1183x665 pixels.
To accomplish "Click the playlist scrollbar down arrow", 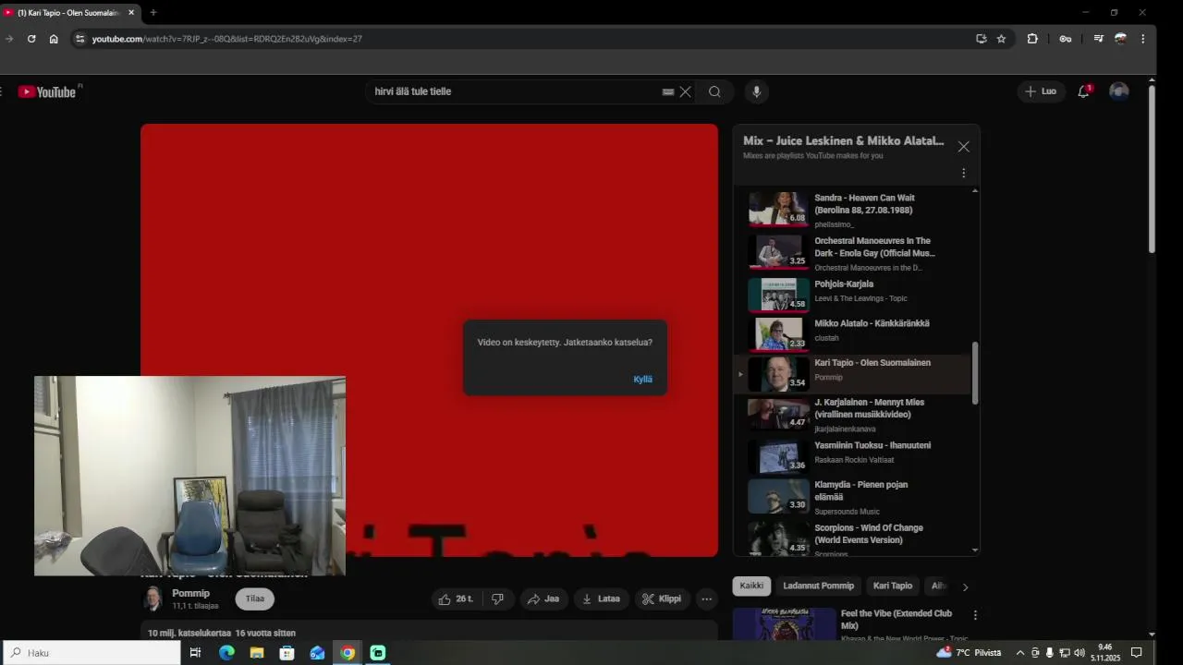I will (x=975, y=550).
